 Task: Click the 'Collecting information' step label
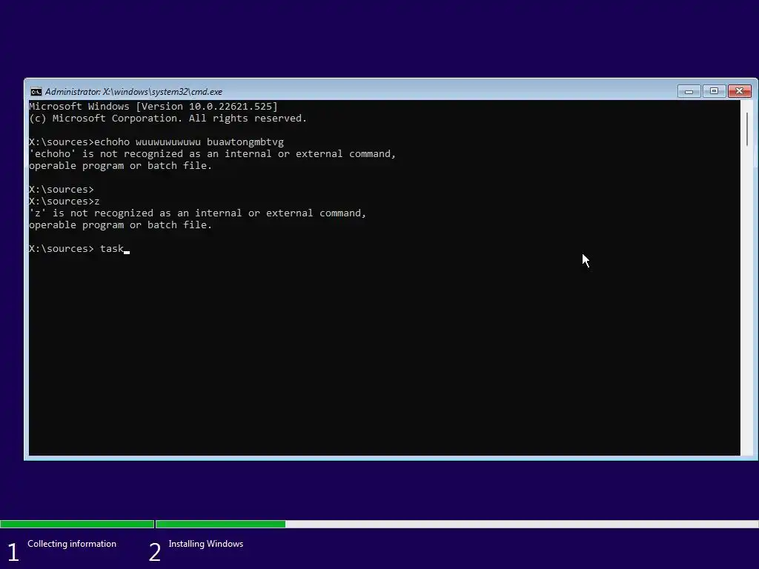(x=72, y=544)
